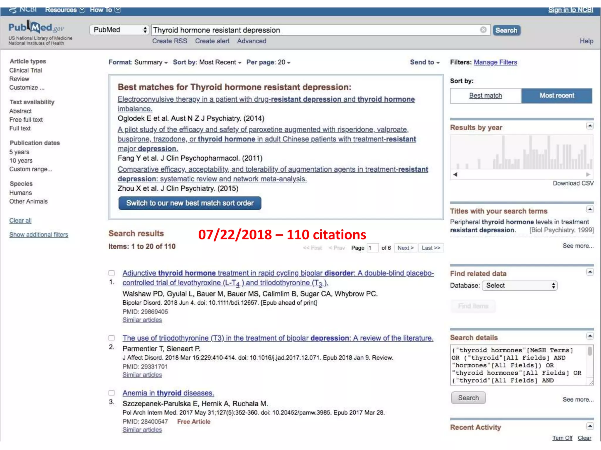Collapse the Search details panel

pyautogui.click(x=590, y=336)
